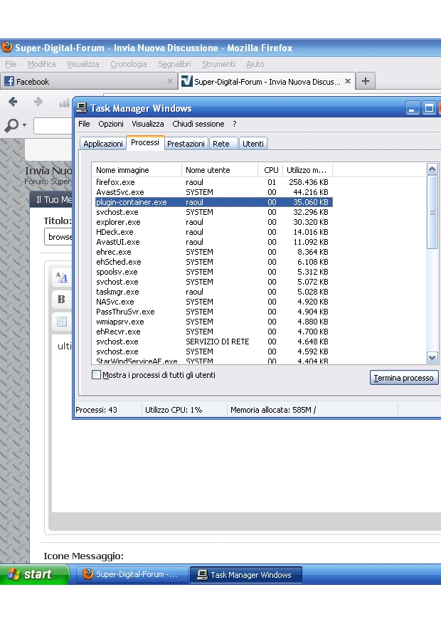The height and width of the screenshot is (624, 441).
Task: Click the 'Termina processo' button
Action: tap(403, 378)
